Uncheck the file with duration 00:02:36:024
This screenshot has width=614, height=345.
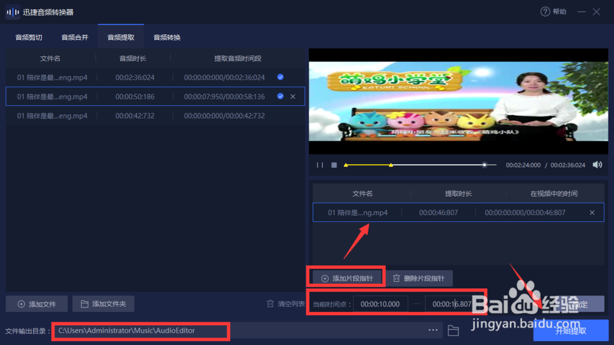click(x=281, y=77)
